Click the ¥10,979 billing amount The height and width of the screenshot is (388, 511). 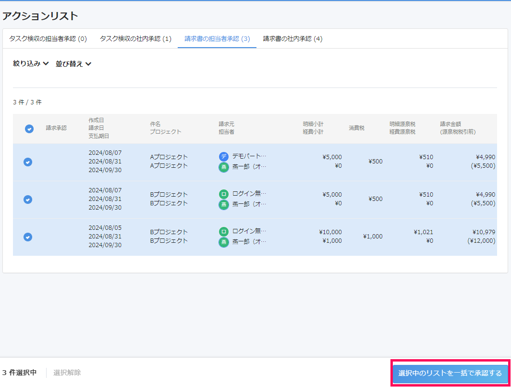click(484, 232)
